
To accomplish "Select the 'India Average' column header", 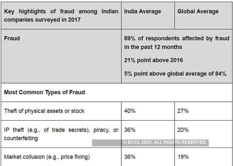I will tap(142, 11).
